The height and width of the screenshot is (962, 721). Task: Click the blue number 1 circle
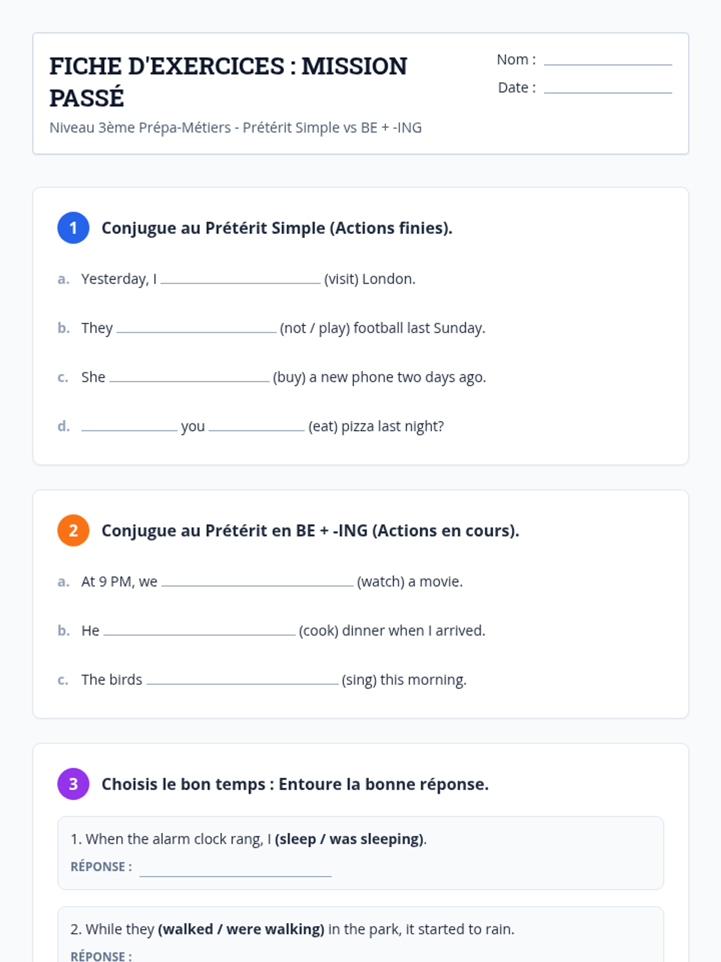pos(73,228)
